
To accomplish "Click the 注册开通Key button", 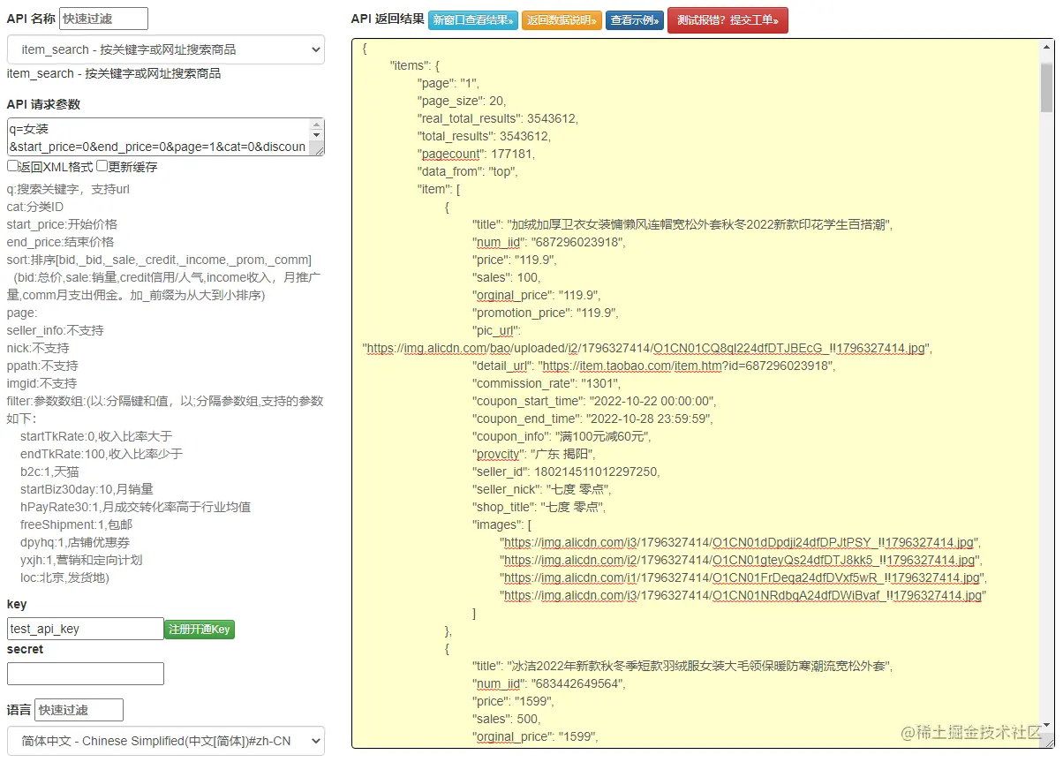I will [x=200, y=630].
